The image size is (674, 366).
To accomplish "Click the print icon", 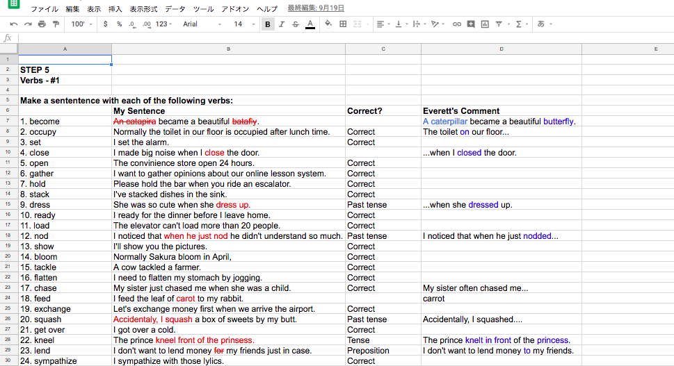I will click(x=42, y=24).
